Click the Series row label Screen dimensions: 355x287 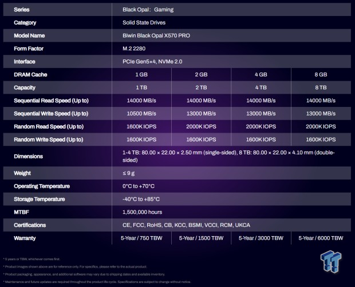(x=22, y=10)
